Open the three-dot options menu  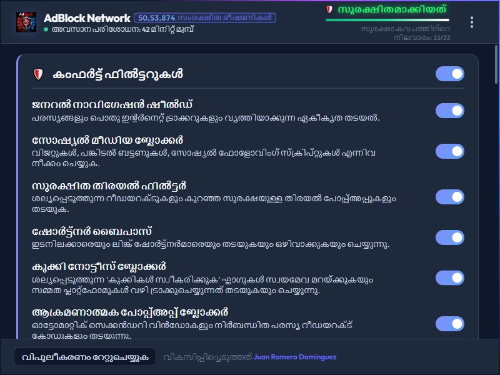472,22
